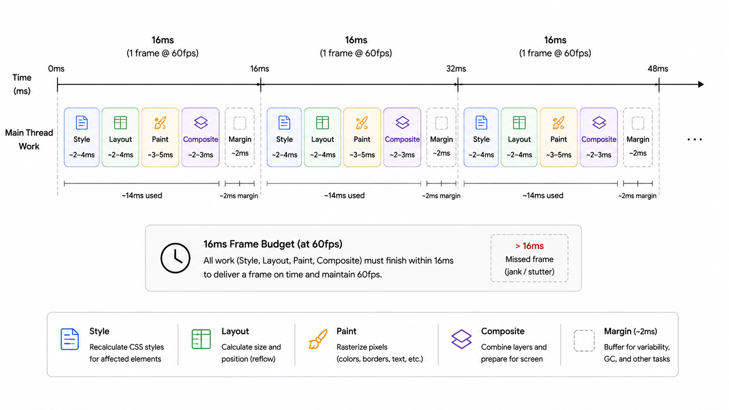Click the green Layout grid icon in legend
729x410 pixels.
[x=201, y=339]
